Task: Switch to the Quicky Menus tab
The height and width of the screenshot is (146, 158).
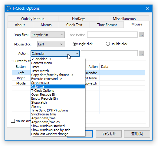Action: (x=33, y=19)
